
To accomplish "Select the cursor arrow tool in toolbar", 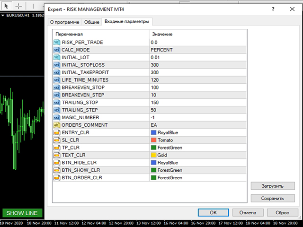I will [6, 6].
